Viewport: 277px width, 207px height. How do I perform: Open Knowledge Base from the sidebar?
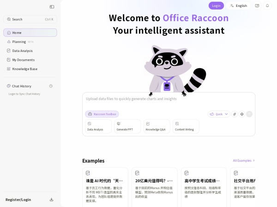click(x=24, y=69)
